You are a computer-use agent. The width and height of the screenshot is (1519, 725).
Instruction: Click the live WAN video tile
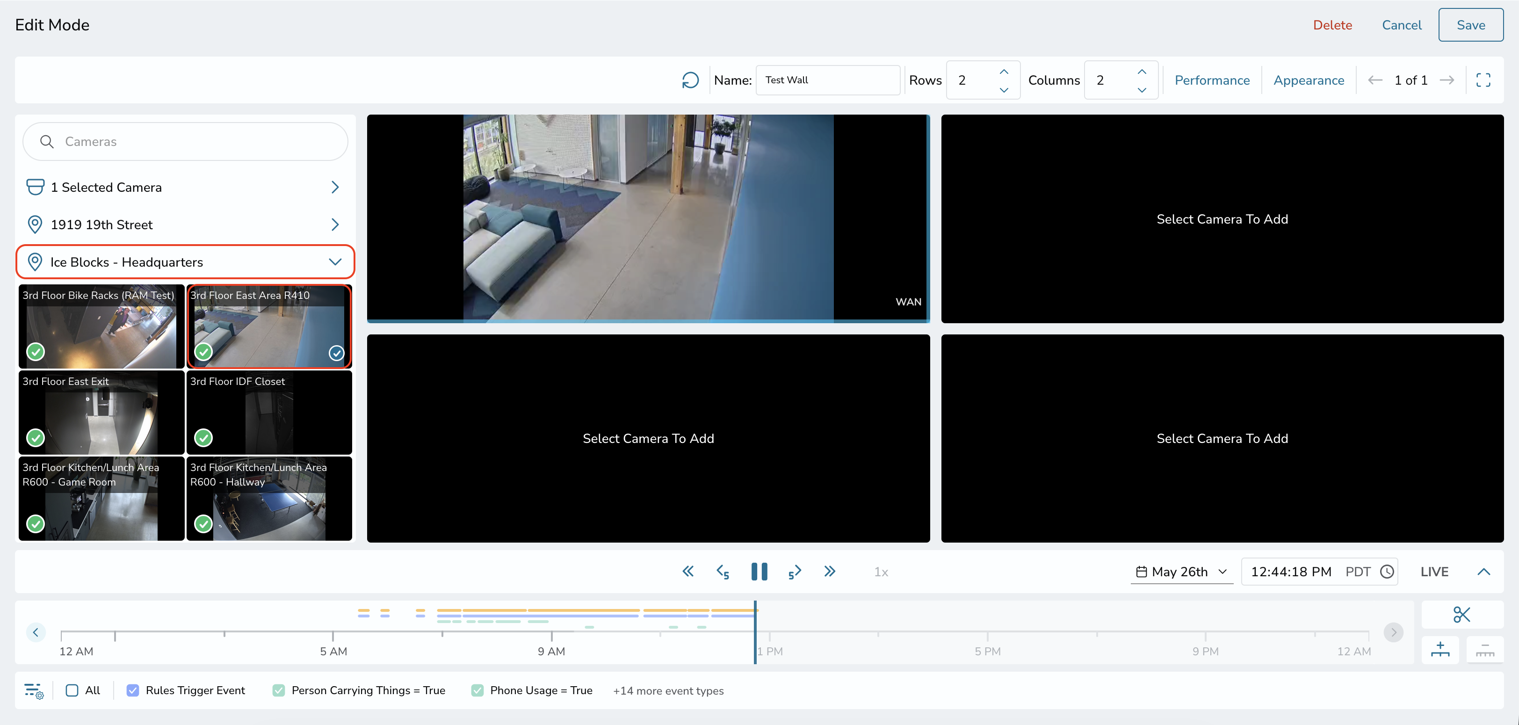(x=648, y=218)
